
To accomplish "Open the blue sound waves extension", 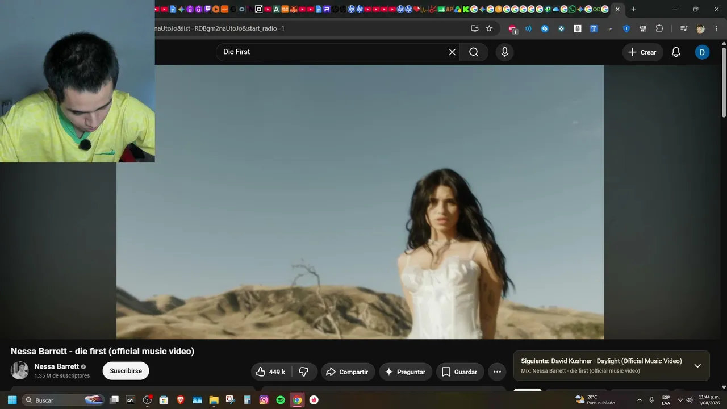I will tap(528, 28).
